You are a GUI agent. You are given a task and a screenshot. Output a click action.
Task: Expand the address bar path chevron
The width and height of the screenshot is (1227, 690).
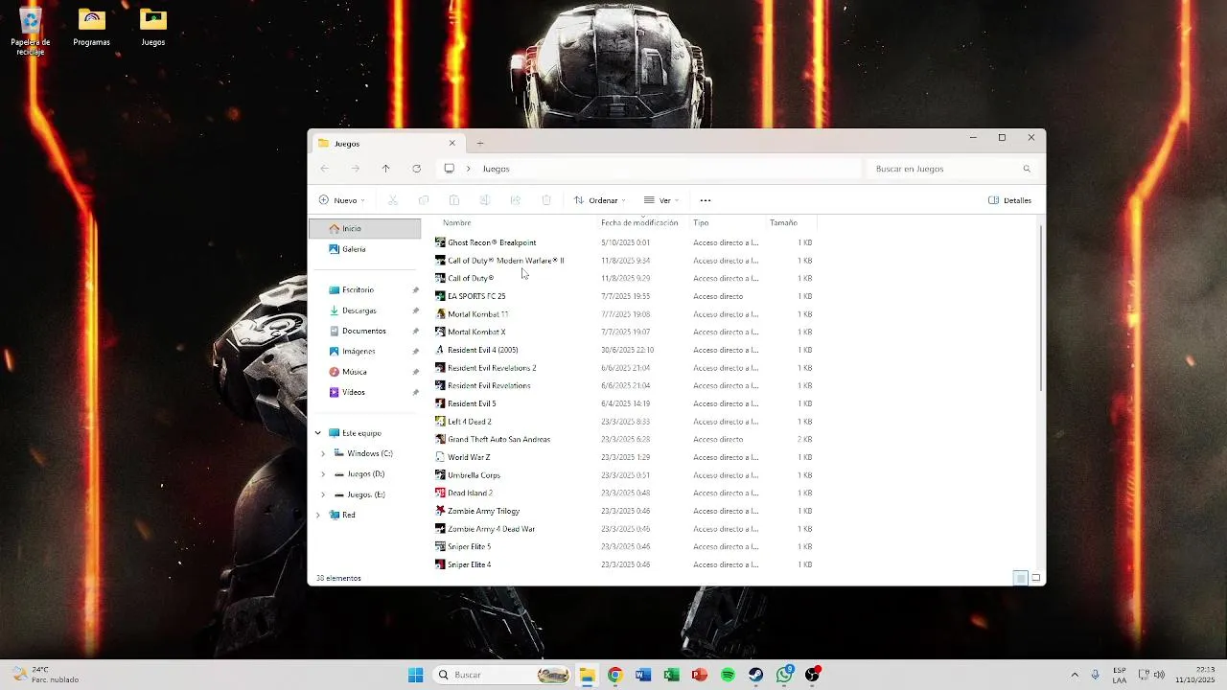click(x=469, y=169)
